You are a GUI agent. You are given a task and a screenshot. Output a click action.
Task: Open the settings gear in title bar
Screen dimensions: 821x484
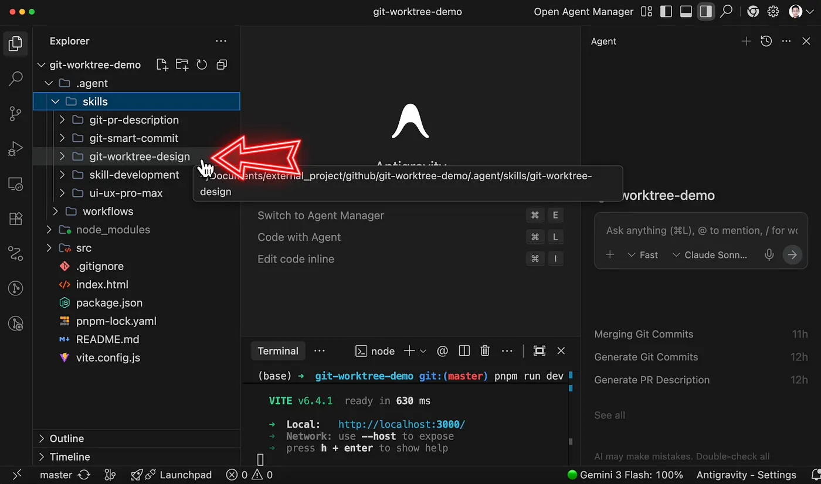[x=773, y=12]
